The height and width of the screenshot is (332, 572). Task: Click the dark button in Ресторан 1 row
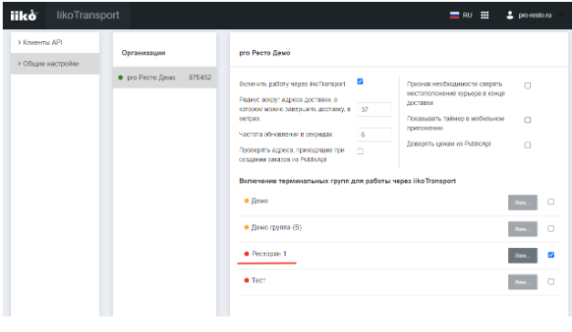523,255
